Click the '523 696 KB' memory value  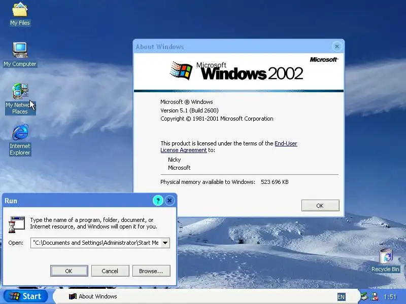[275, 182]
